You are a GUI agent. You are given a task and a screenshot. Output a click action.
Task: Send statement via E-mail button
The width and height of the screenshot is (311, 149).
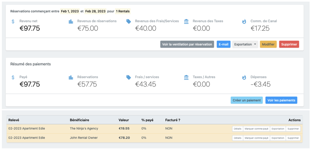[x=223, y=44]
